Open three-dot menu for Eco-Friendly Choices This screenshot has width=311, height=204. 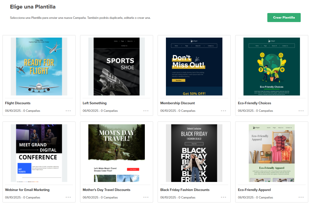tap(301, 111)
